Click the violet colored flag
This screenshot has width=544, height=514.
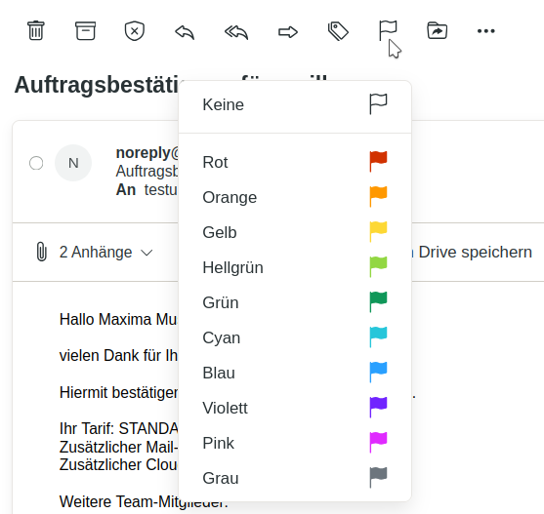[x=378, y=408]
